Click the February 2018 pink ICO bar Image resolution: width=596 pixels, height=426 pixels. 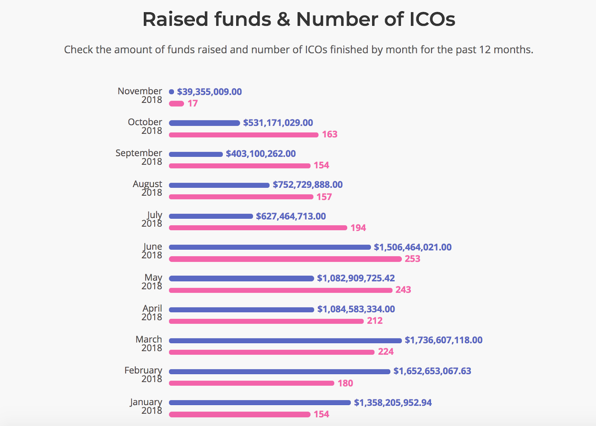tap(251, 383)
